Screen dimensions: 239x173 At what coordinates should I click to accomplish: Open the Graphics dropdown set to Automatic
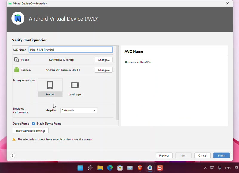[x=78, y=110]
